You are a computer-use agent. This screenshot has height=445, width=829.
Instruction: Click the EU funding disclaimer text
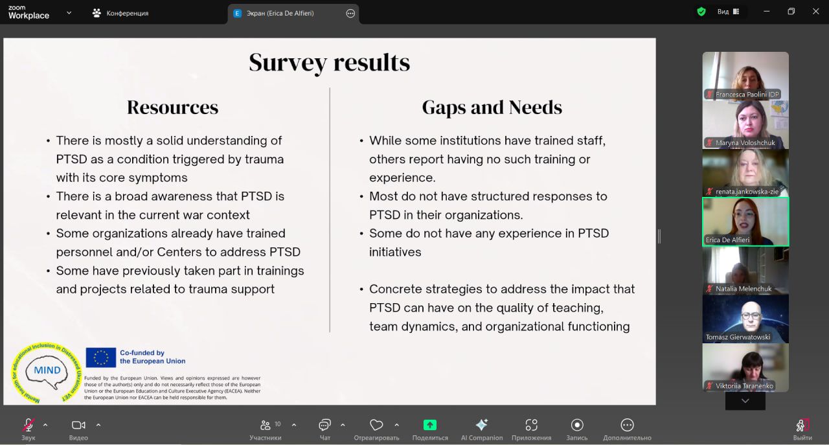pyautogui.click(x=172, y=387)
